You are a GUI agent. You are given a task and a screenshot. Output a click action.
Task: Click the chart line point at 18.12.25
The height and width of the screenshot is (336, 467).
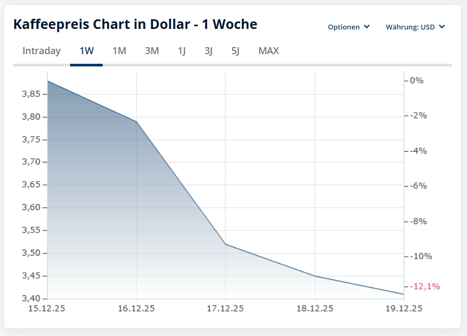[315, 276]
